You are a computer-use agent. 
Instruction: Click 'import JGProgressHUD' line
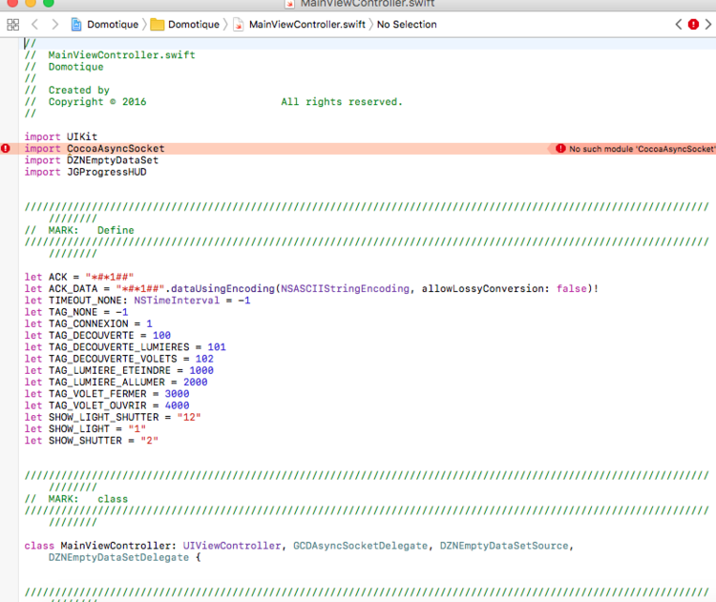[x=85, y=172]
